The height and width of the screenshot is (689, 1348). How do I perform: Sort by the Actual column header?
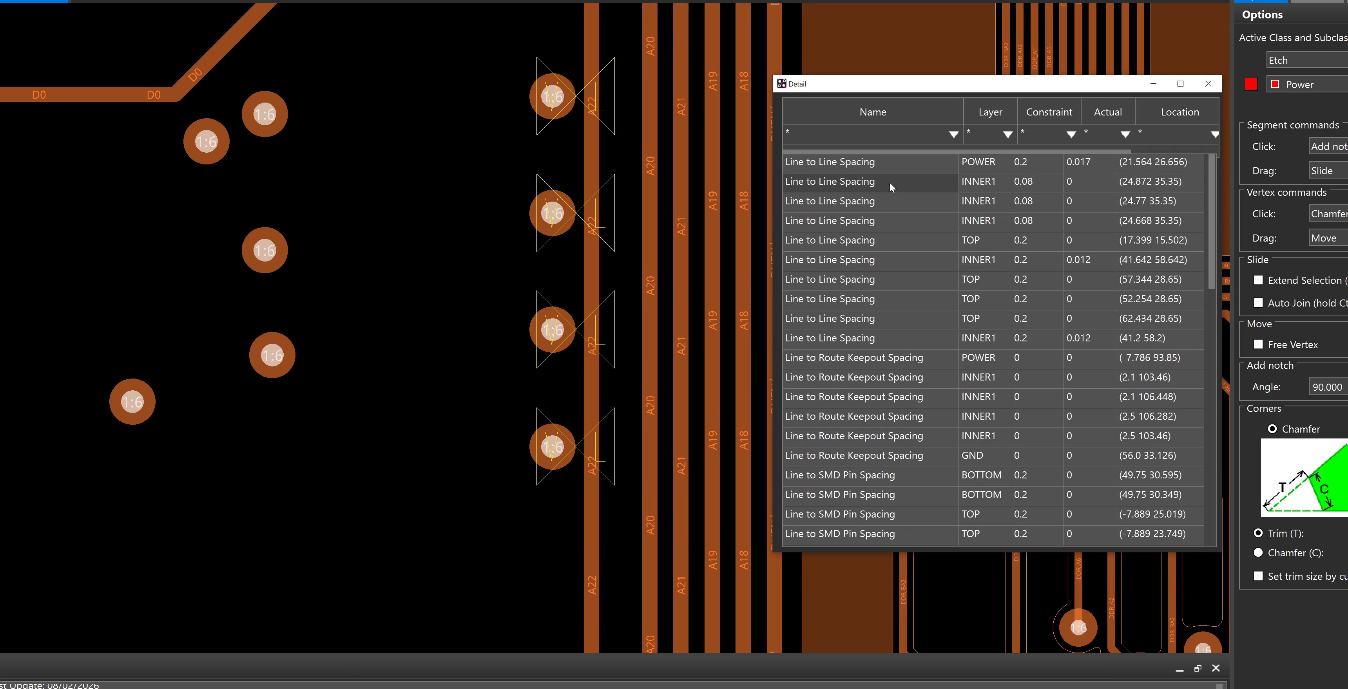click(x=1108, y=112)
